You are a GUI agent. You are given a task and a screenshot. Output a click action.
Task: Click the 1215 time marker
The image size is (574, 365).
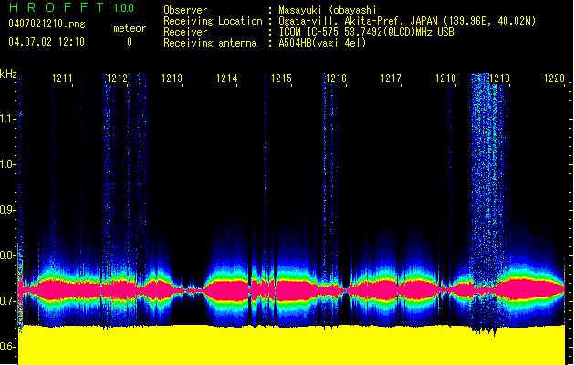[281, 78]
